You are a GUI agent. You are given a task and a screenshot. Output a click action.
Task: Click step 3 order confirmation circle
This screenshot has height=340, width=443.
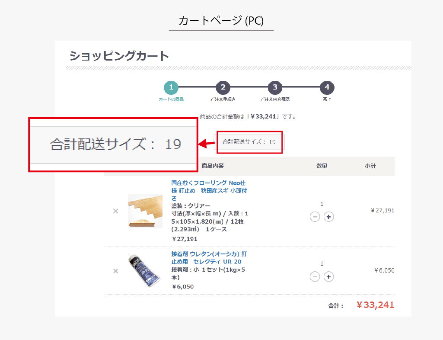click(275, 87)
